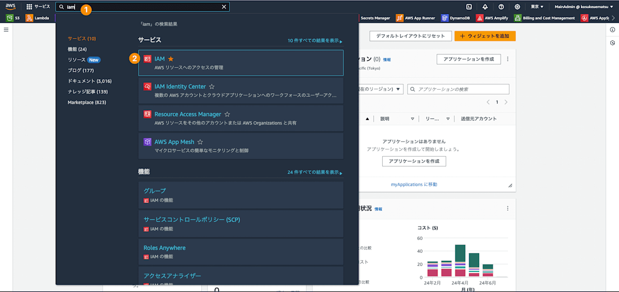Click the orange ウィジェットを追加 button
619x292 pixels.
(x=485, y=36)
